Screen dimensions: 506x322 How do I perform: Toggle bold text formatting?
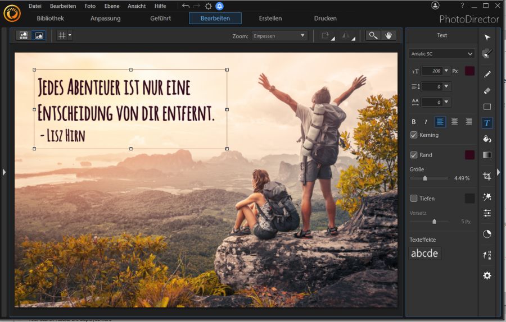pos(414,122)
